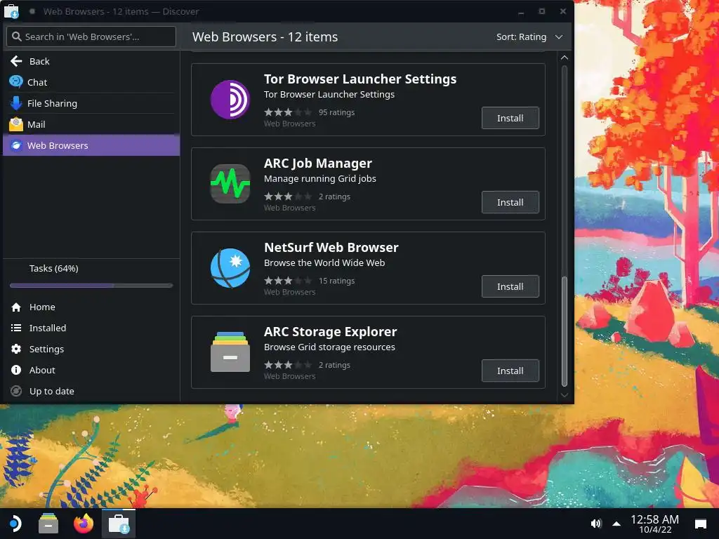Click the File Sharing download arrow icon
This screenshot has height=539, width=719.
(x=16, y=103)
